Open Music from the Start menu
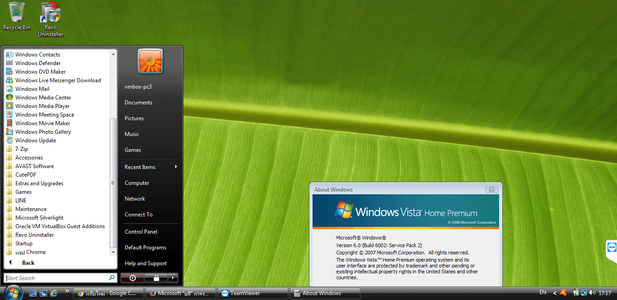 pyautogui.click(x=132, y=134)
